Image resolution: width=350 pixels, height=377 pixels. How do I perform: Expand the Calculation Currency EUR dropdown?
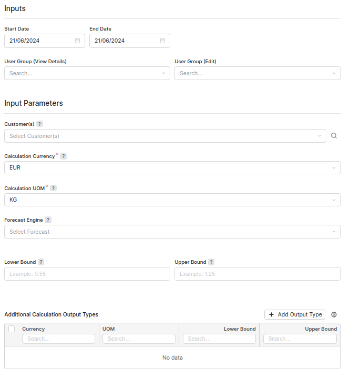tap(172, 168)
